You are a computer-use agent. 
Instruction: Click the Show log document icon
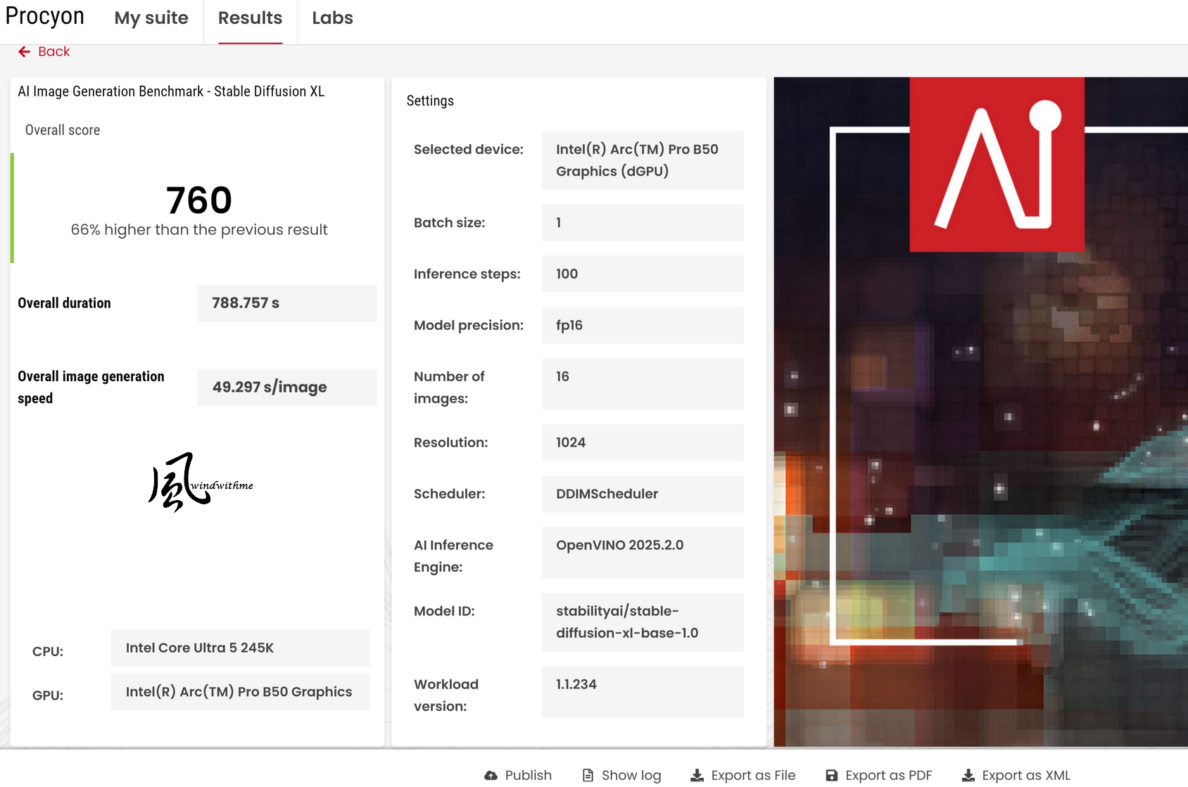[588, 775]
